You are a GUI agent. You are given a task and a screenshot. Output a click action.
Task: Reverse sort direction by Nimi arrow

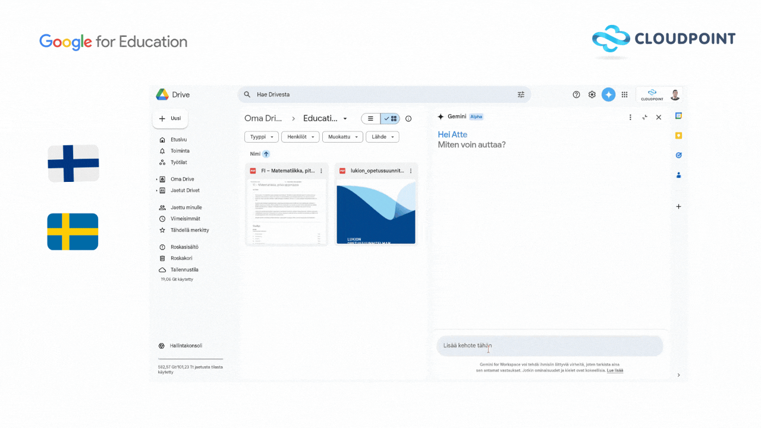[x=266, y=154]
